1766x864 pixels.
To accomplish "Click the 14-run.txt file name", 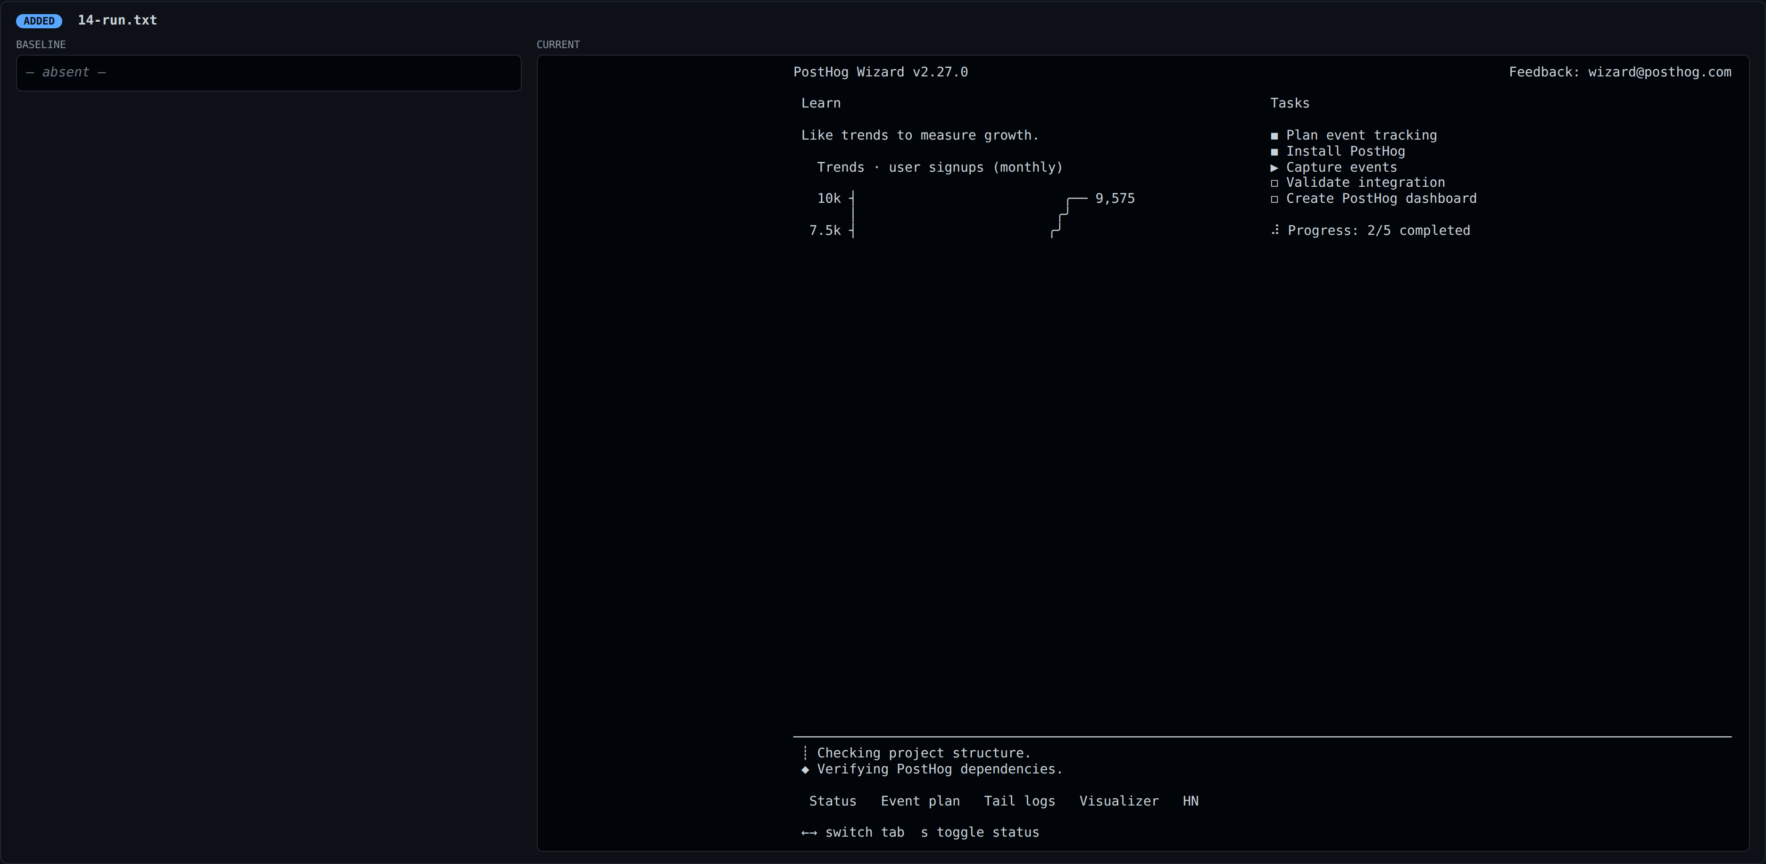I will click(117, 20).
